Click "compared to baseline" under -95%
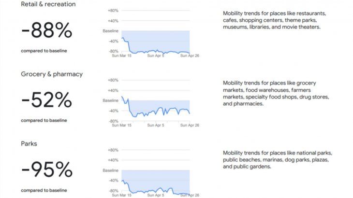 point(44,190)
